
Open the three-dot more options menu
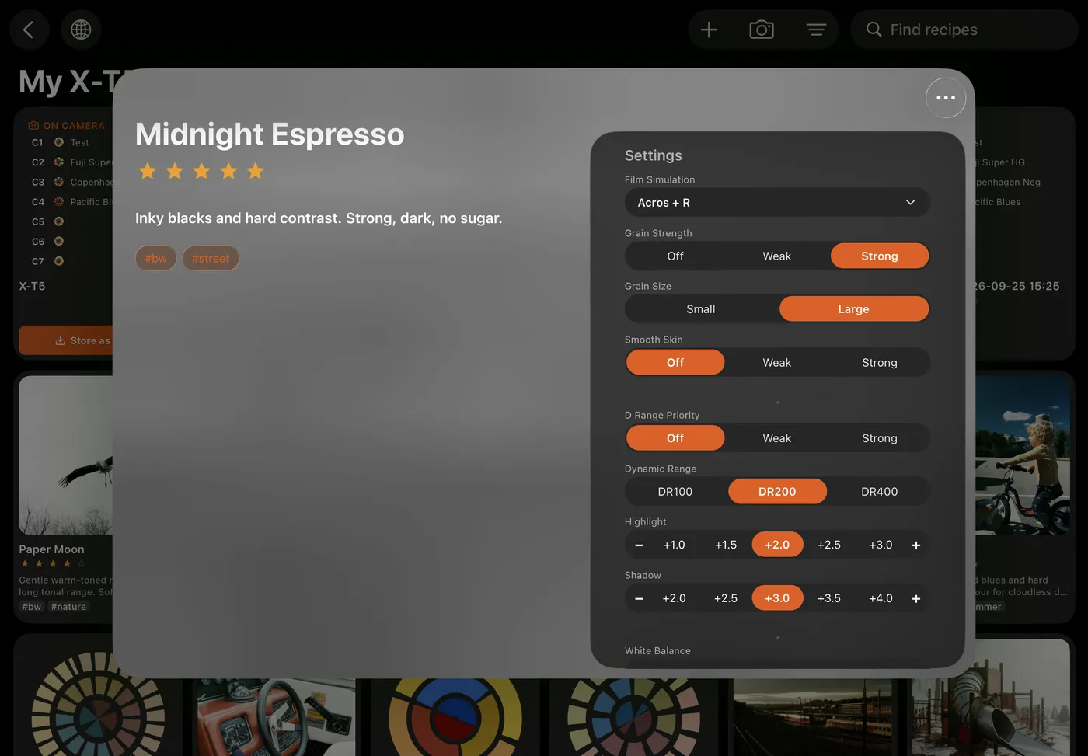coord(946,98)
